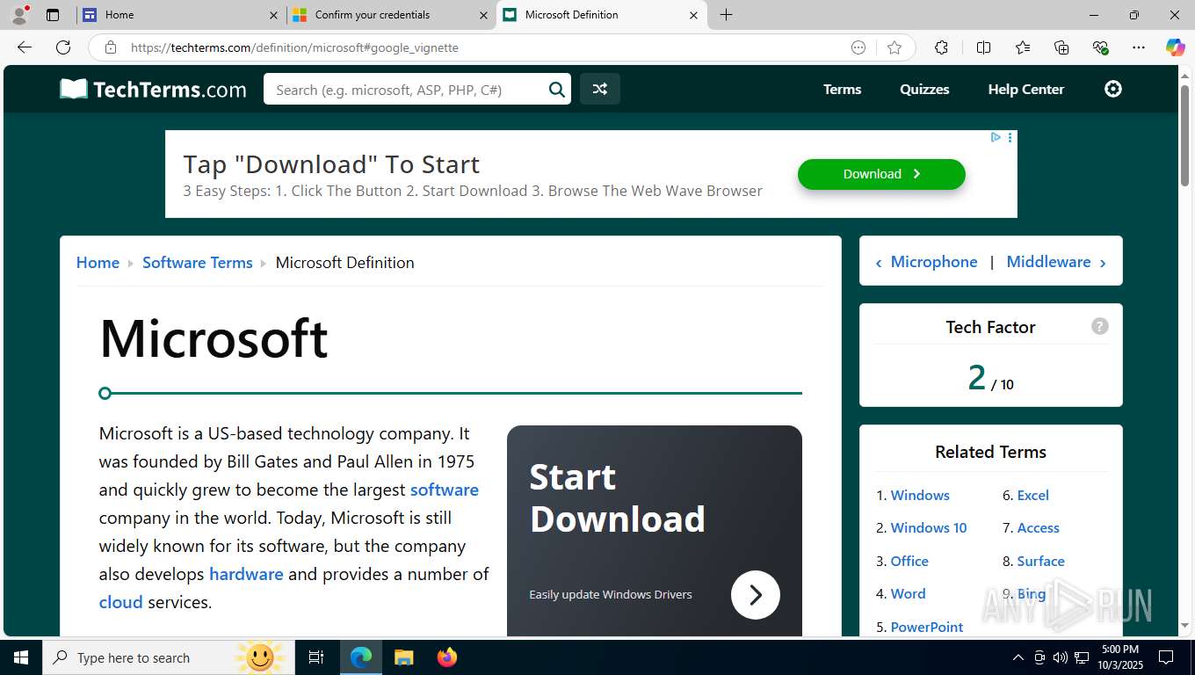Open a new browser tab
Screen dimensions: 1195x675
pyautogui.click(x=726, y=15)
